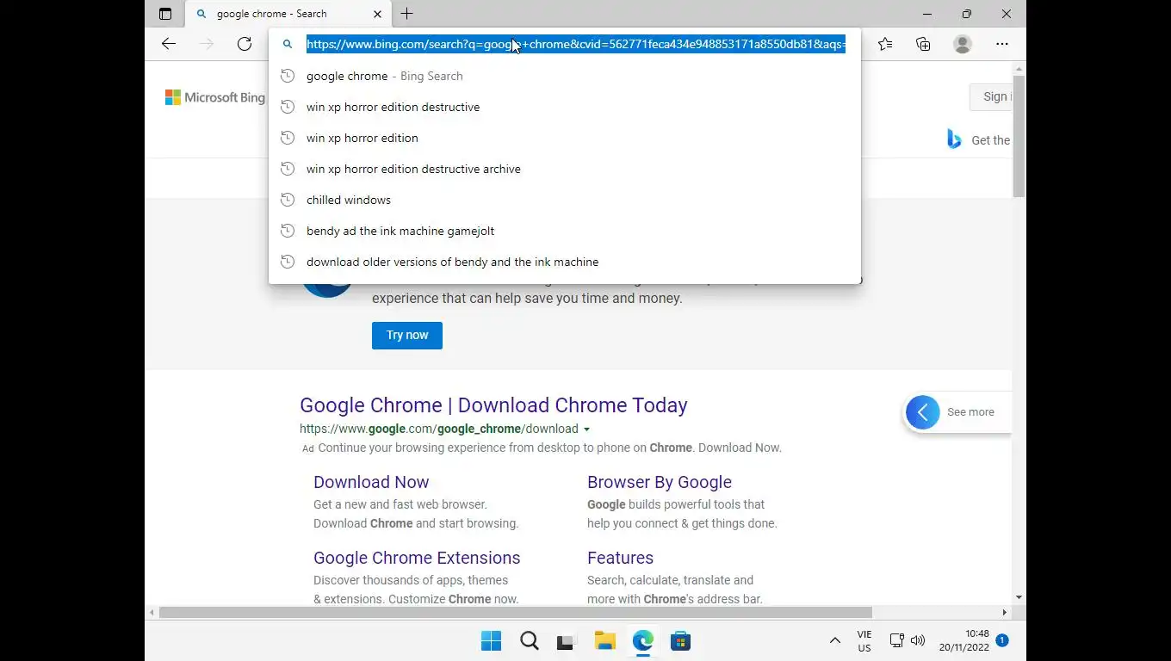The width and height of the screenshot is (1171, 661).
Task: Click the scroll down arrow
Action: pos(1019,597)
